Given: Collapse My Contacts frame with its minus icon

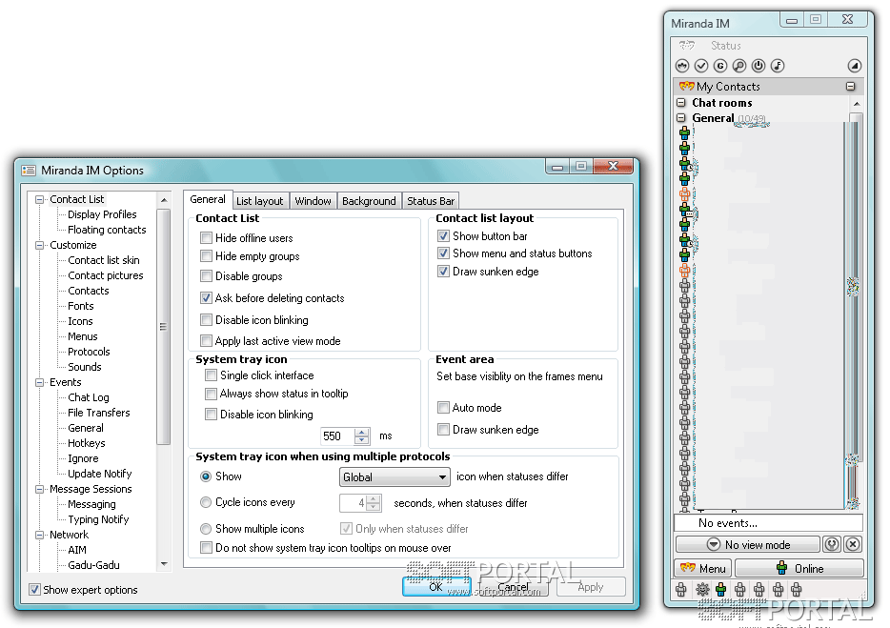Looking at the screenshot, I should click(x=850, y=87).
